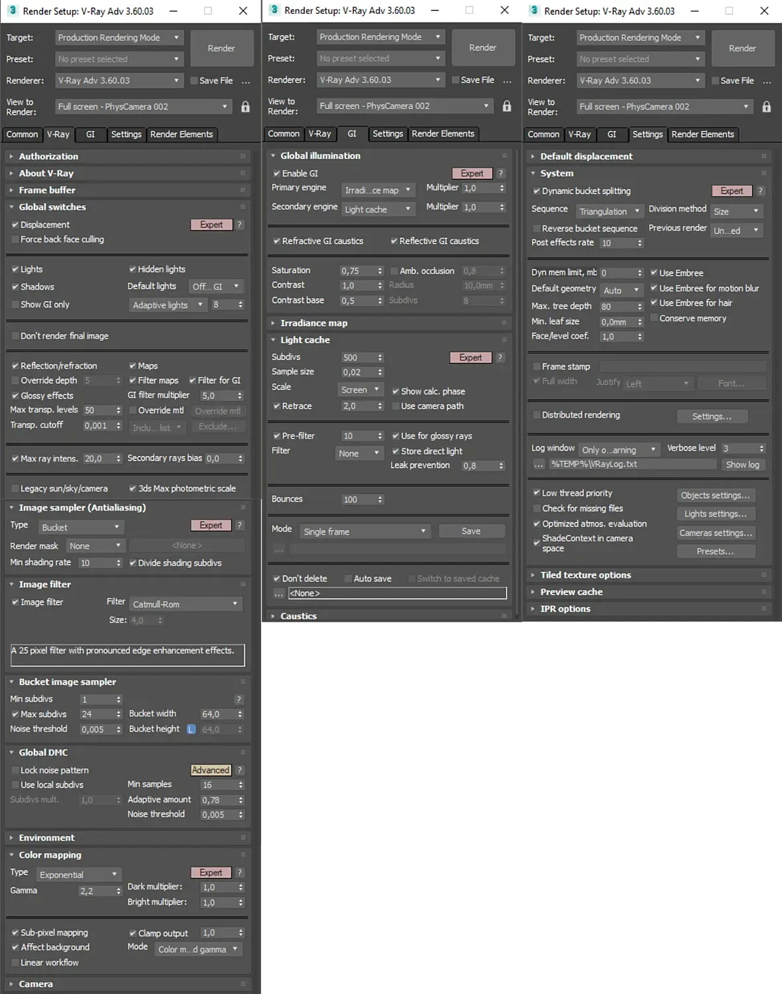Collapse the Global DMC rollout

coord(43,753)
